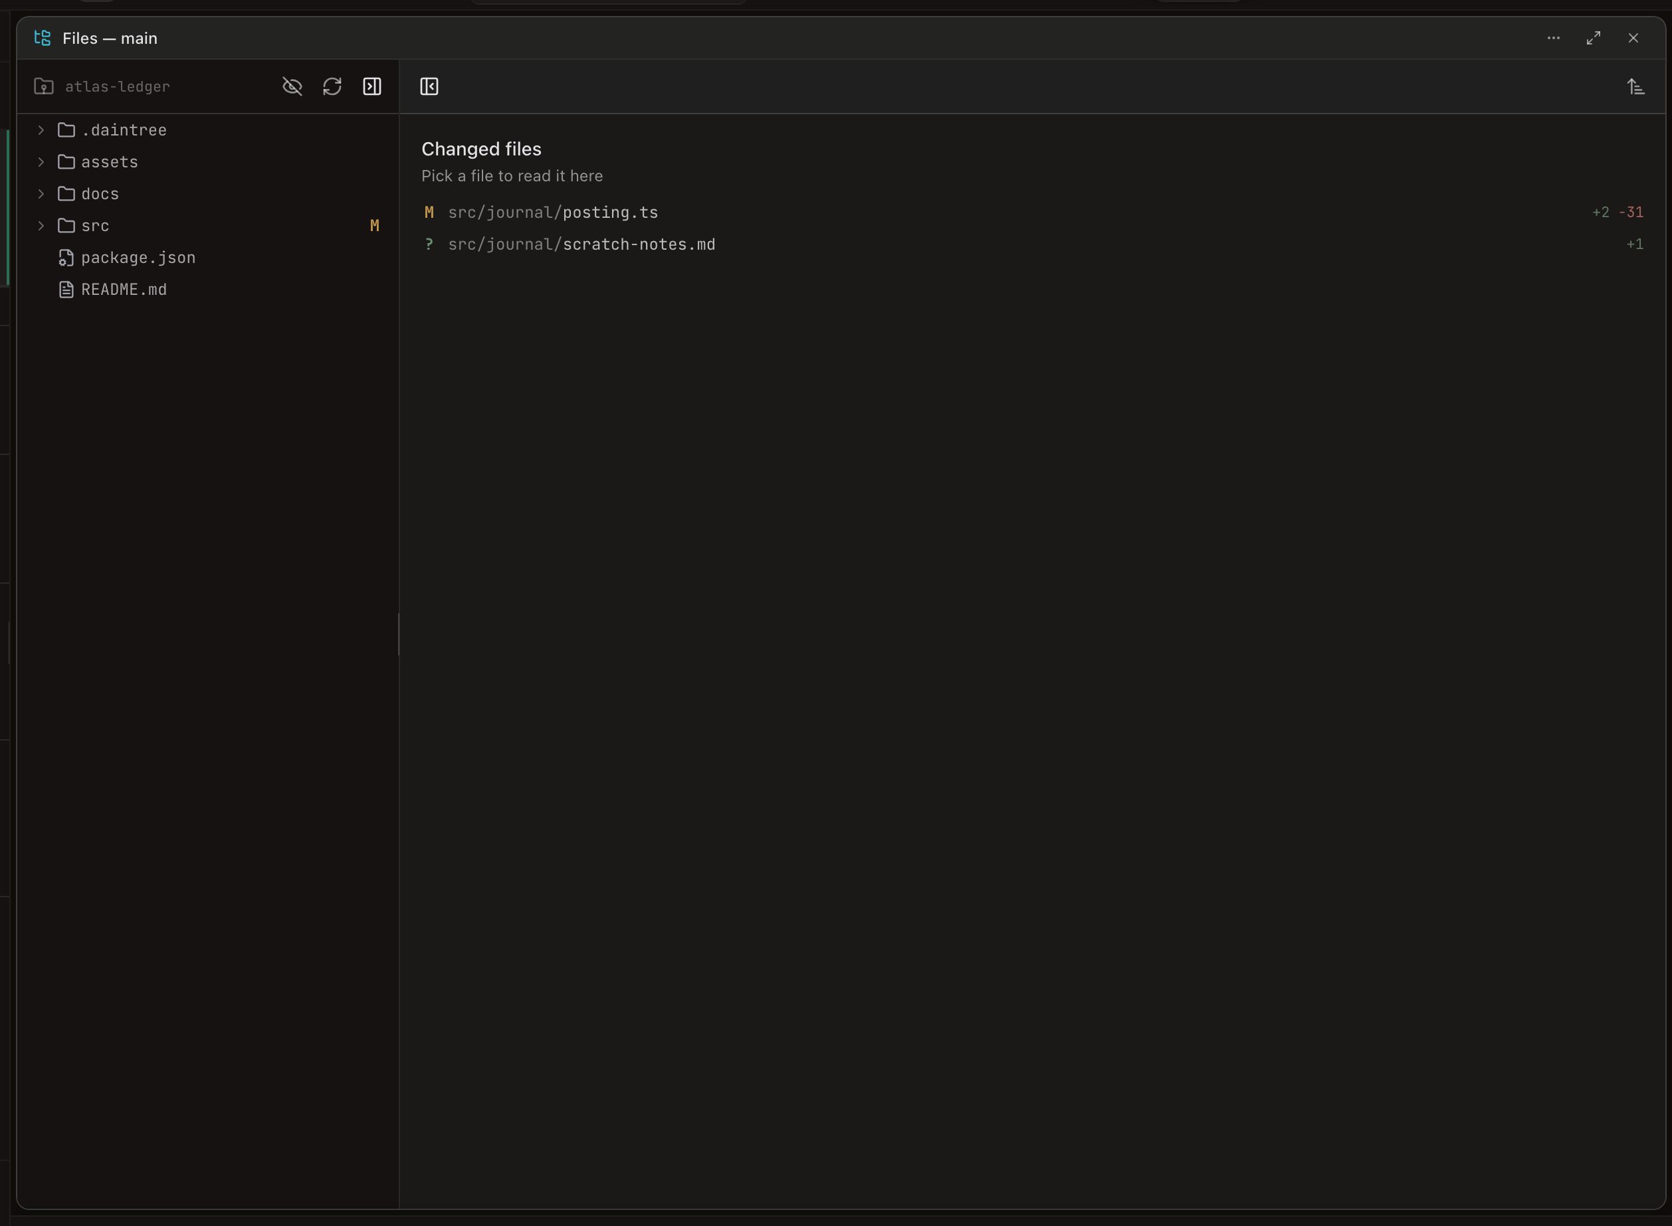Open README.md from the file tree
The width and height of the screenshot is (1672, 1226).
click(x=208, y=290)
